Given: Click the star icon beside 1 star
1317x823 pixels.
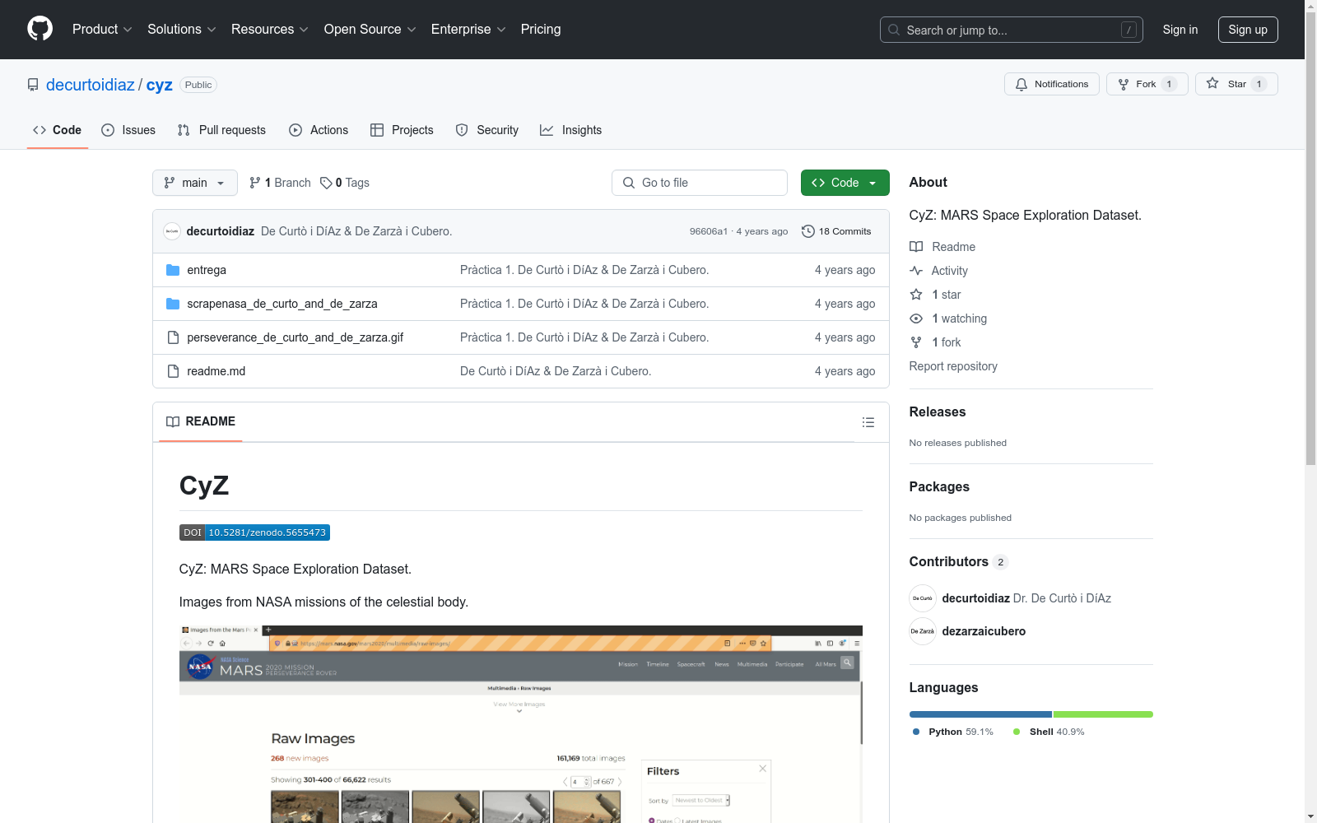Looking at the screenshot, I should coord(916,295).
